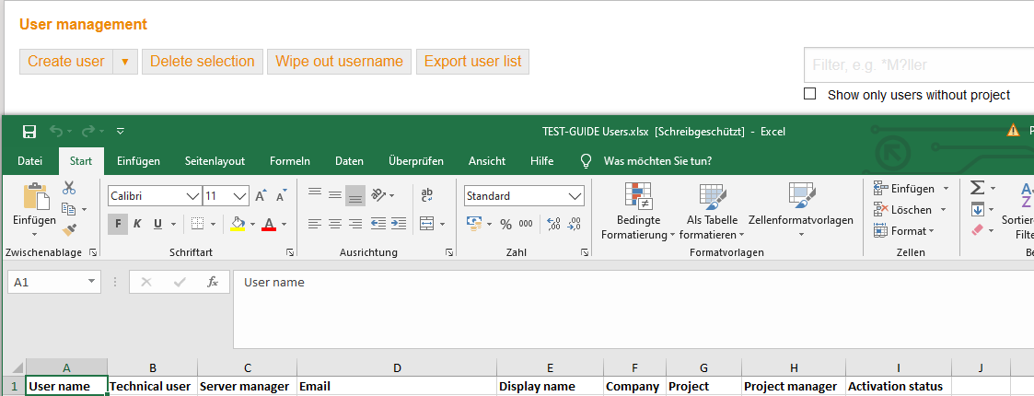Switch to the Einfügen ribbon tab
This screenshot has width=1034, height=396.
pyautogui.click(x=138, y=161)
